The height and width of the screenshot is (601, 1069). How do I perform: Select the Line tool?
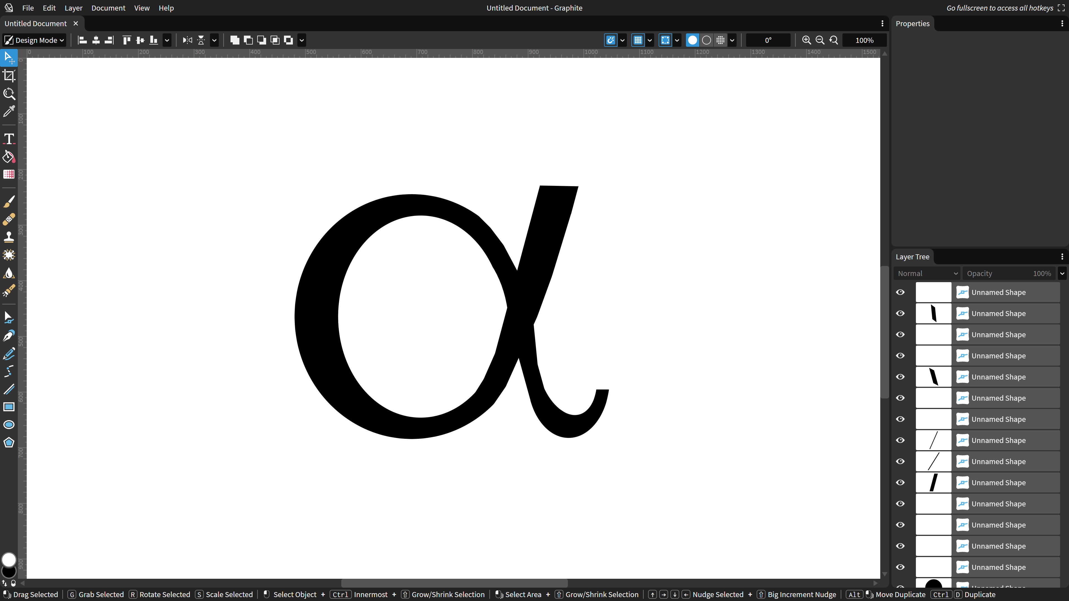coord(9,389)
